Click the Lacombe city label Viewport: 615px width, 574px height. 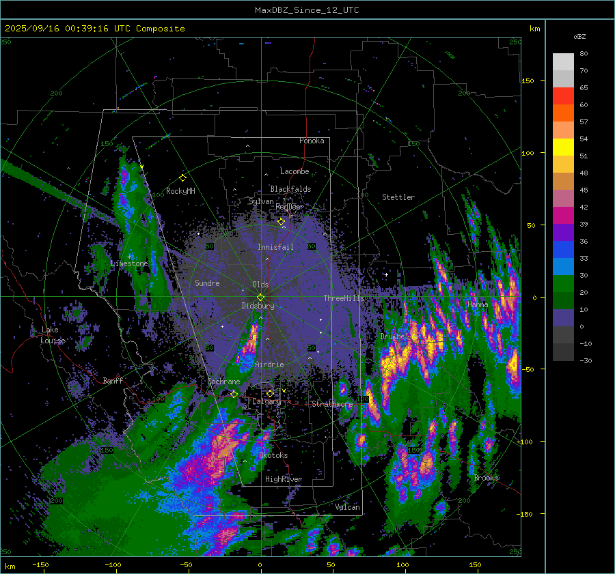[x=295, y=171]
